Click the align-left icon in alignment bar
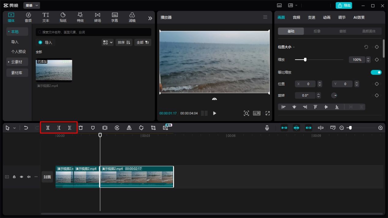 [x=284, y=107]
